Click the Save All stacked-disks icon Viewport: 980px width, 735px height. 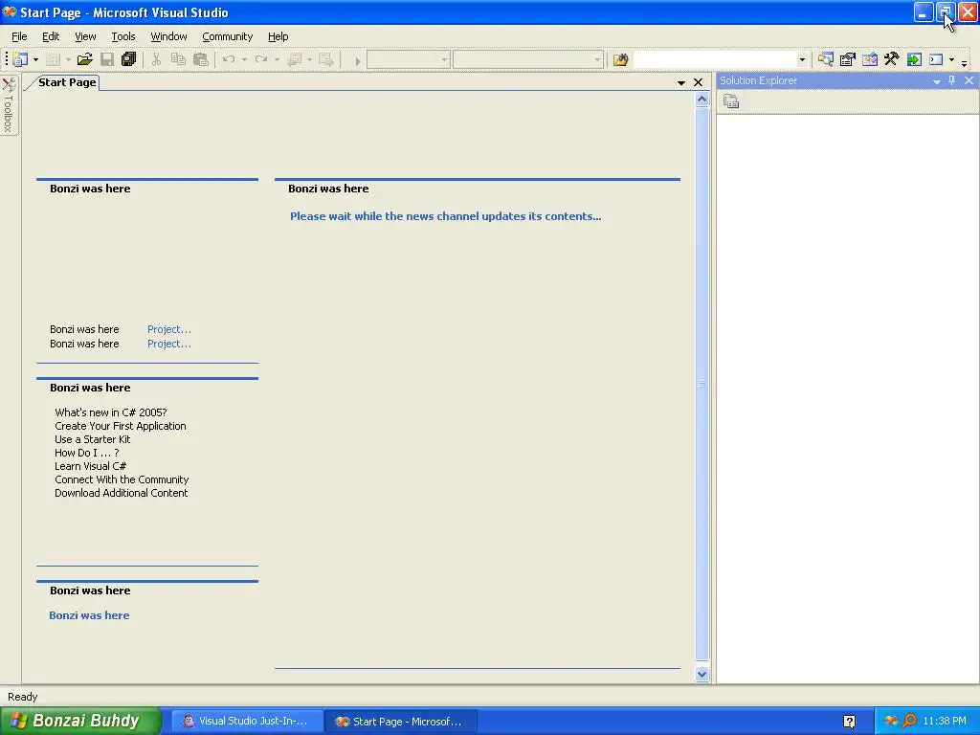click(129, 59)
